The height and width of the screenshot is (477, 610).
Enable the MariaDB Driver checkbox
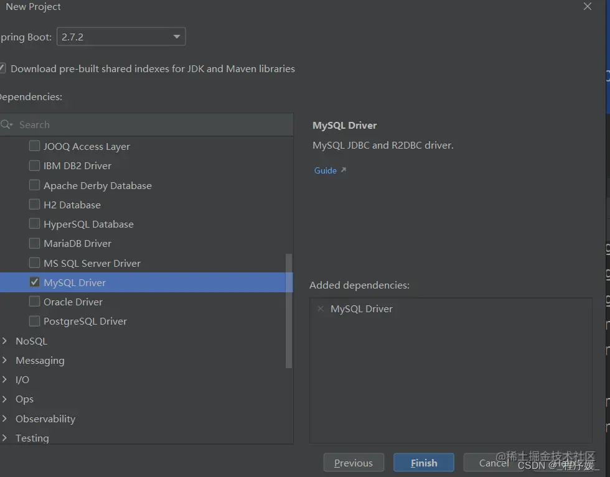pyautogui.click(x=34, y=243)
